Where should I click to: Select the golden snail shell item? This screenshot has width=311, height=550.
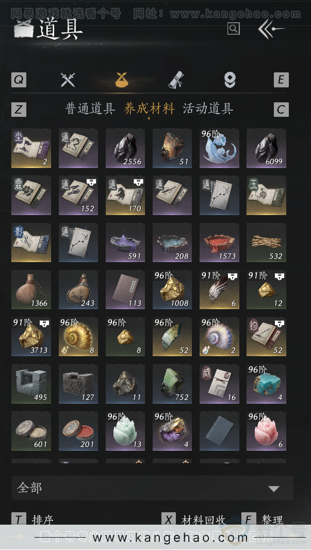pyautogui.click(x=78, y=337)
